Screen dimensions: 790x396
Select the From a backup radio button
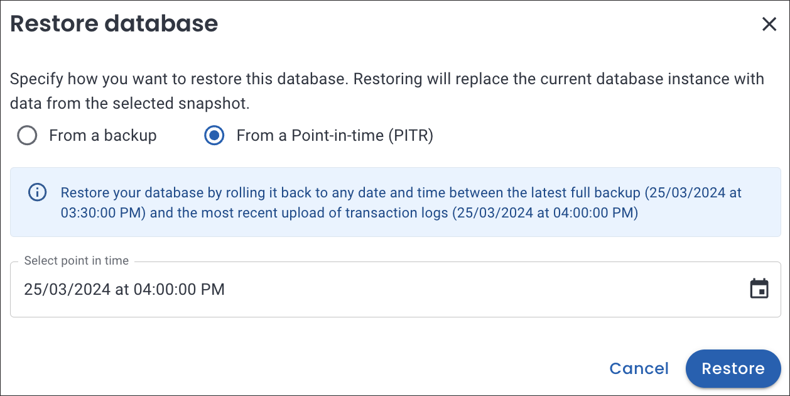pos(27,136)
